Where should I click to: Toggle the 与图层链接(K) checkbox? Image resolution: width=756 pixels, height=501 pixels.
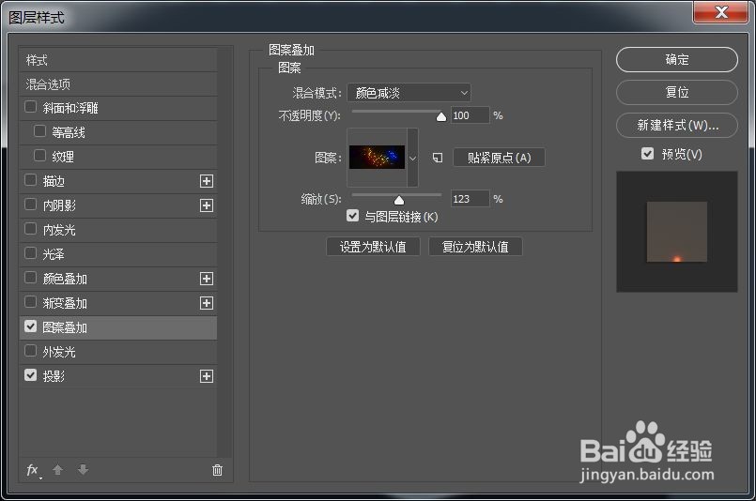[352, 216]
